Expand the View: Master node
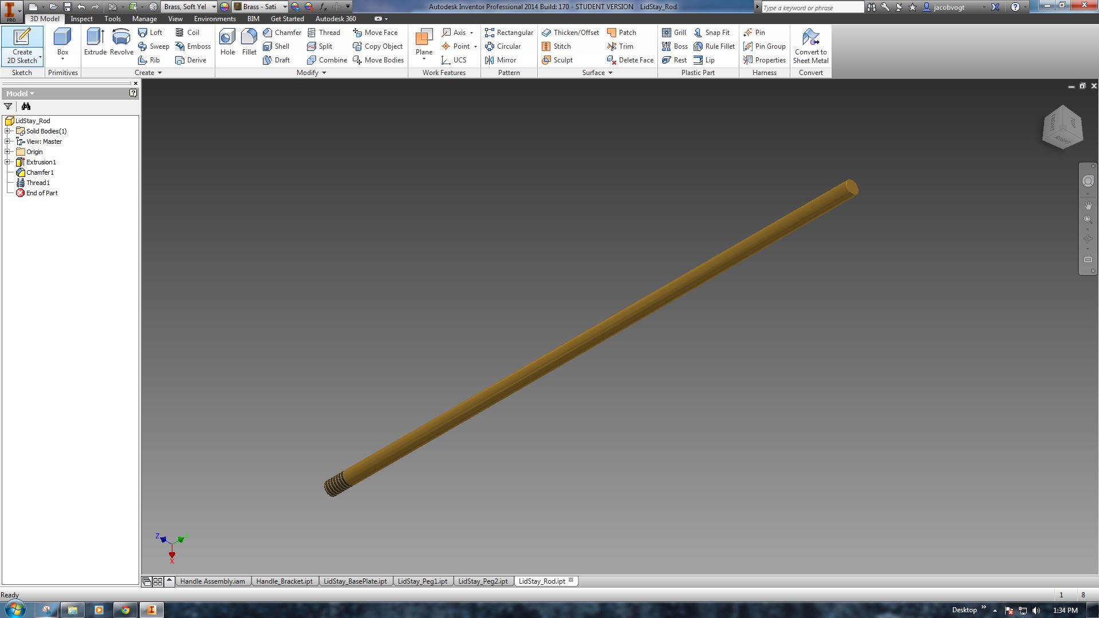Screen dimensions: 1099x618 tap(7, 141)
